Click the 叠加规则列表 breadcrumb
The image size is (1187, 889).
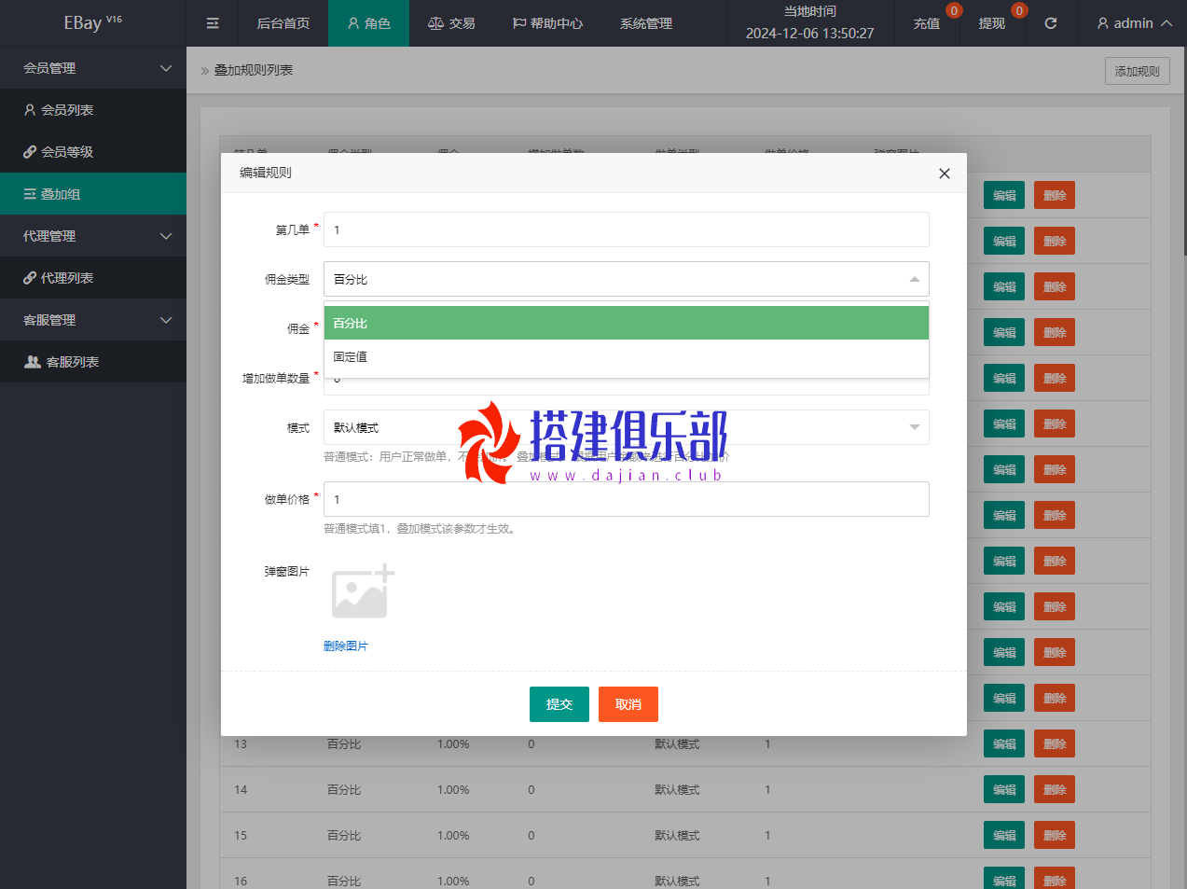point(254,70)
